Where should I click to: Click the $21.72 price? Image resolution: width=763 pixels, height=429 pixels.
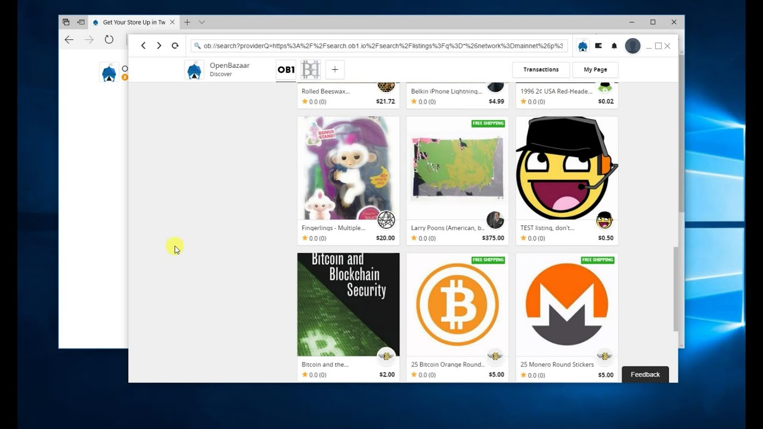[385, 101]
